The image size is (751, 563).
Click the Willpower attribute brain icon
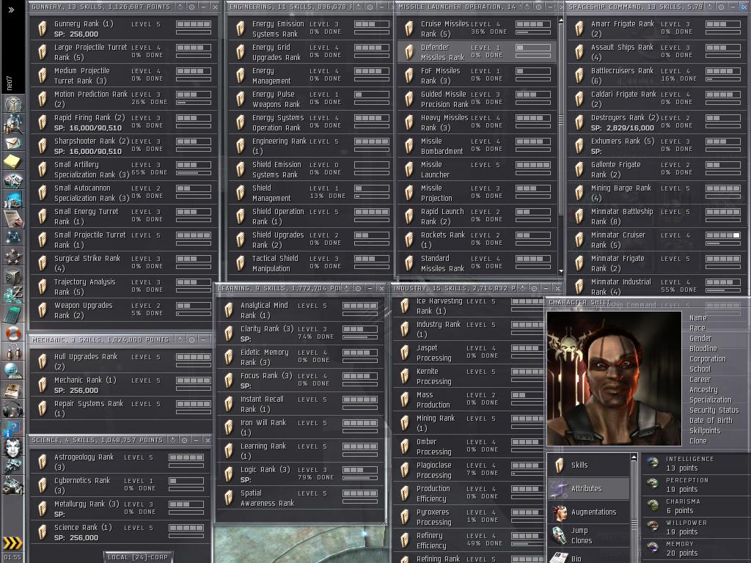(652, 526)
